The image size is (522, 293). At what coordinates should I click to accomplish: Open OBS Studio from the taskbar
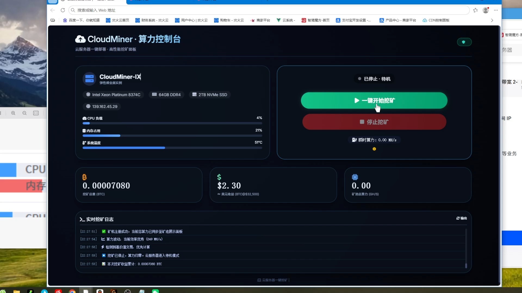pyautogui.click(x=128, y=291)
